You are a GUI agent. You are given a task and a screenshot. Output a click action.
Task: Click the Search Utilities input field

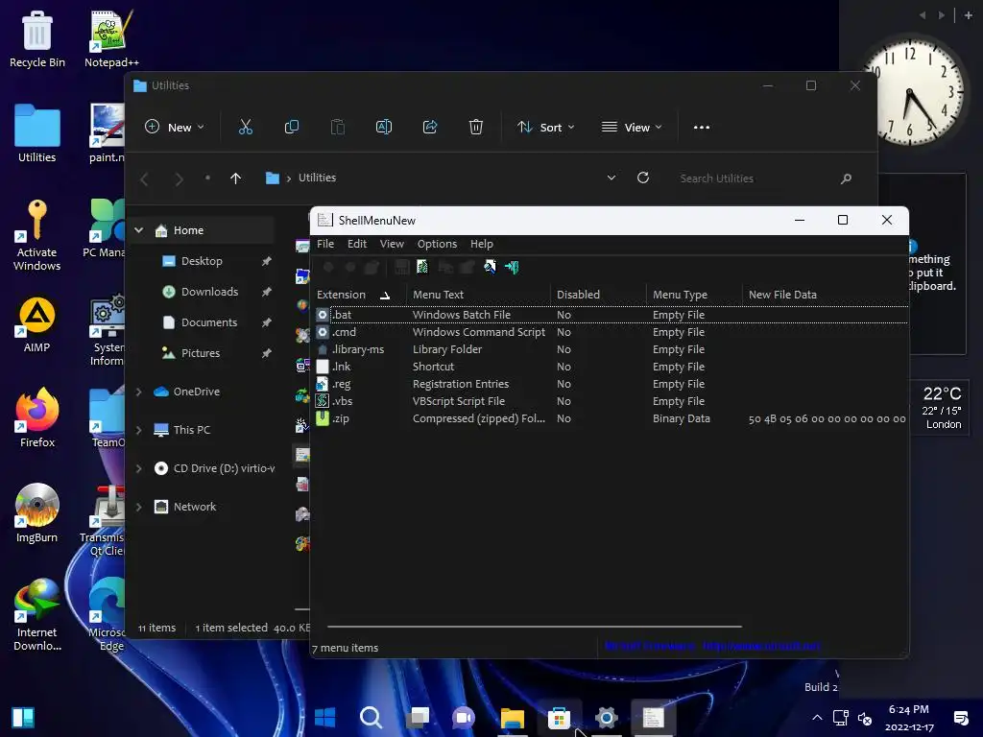click(x=755, y=178)
